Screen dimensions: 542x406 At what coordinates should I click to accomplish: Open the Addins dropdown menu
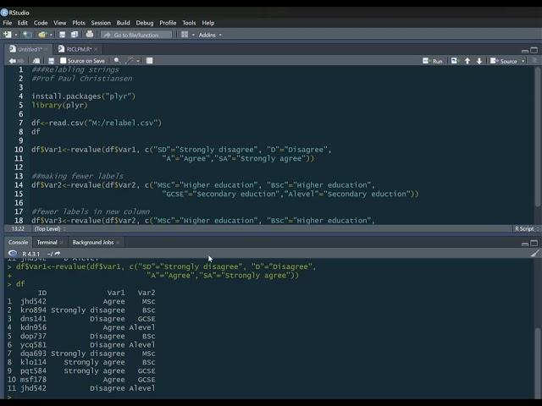pos(210,35)
